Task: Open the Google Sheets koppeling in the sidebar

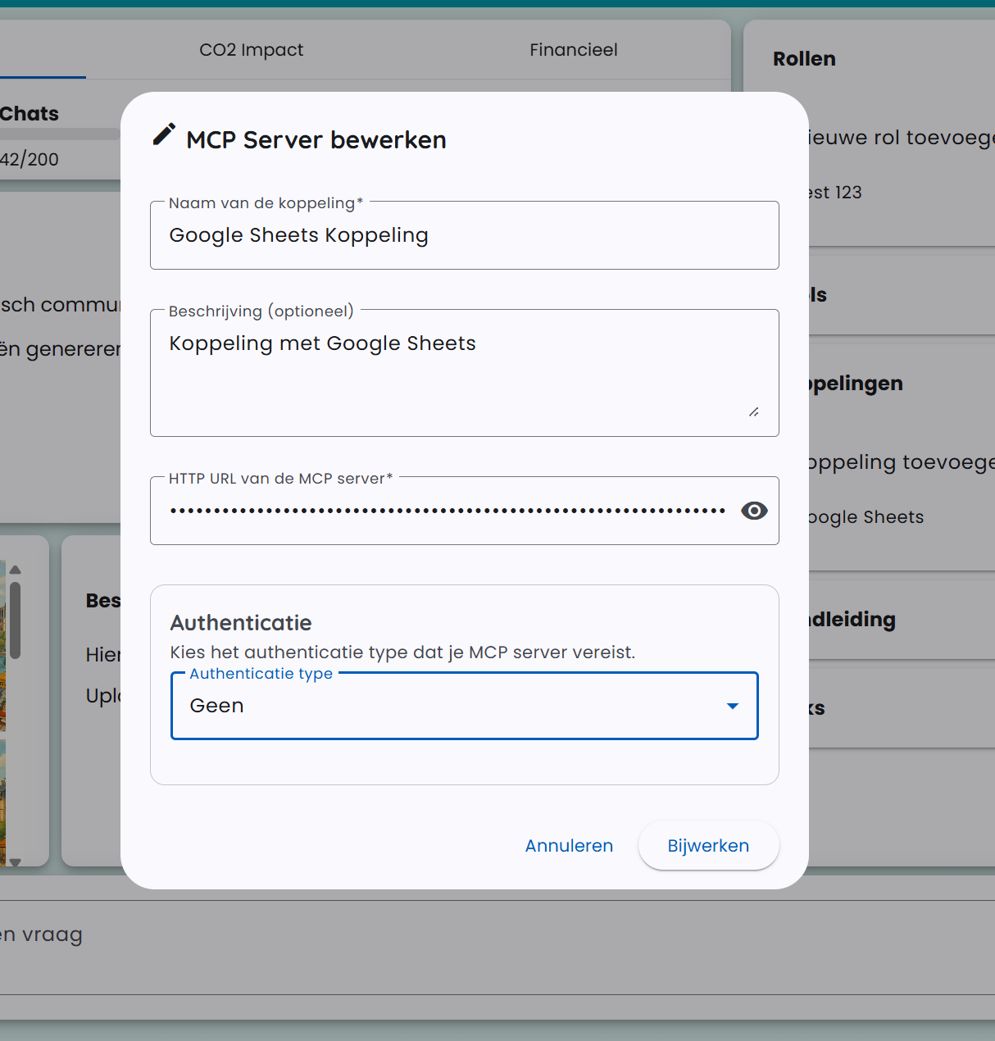Action: tap(866, 517)
